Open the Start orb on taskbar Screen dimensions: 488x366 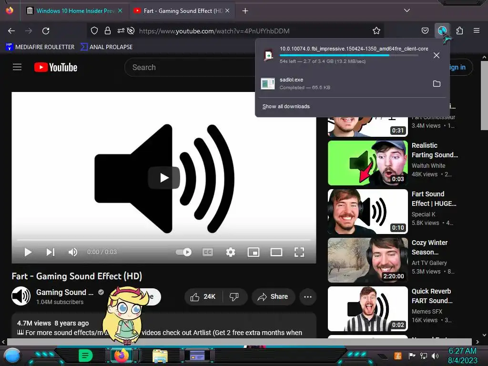12,356
